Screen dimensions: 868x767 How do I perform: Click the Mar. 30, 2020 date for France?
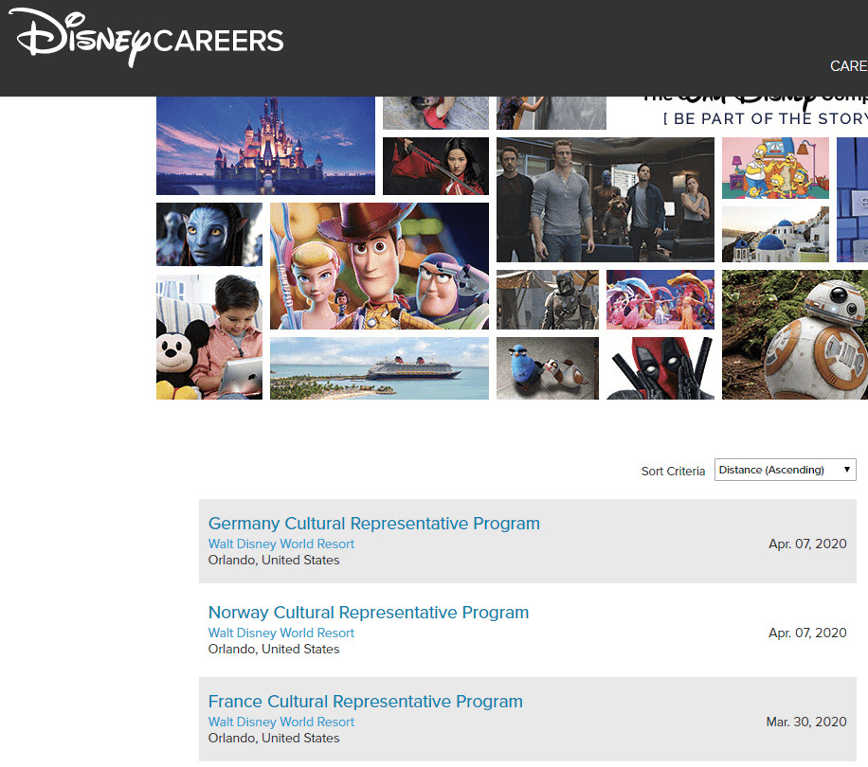[x=806, y=722]
